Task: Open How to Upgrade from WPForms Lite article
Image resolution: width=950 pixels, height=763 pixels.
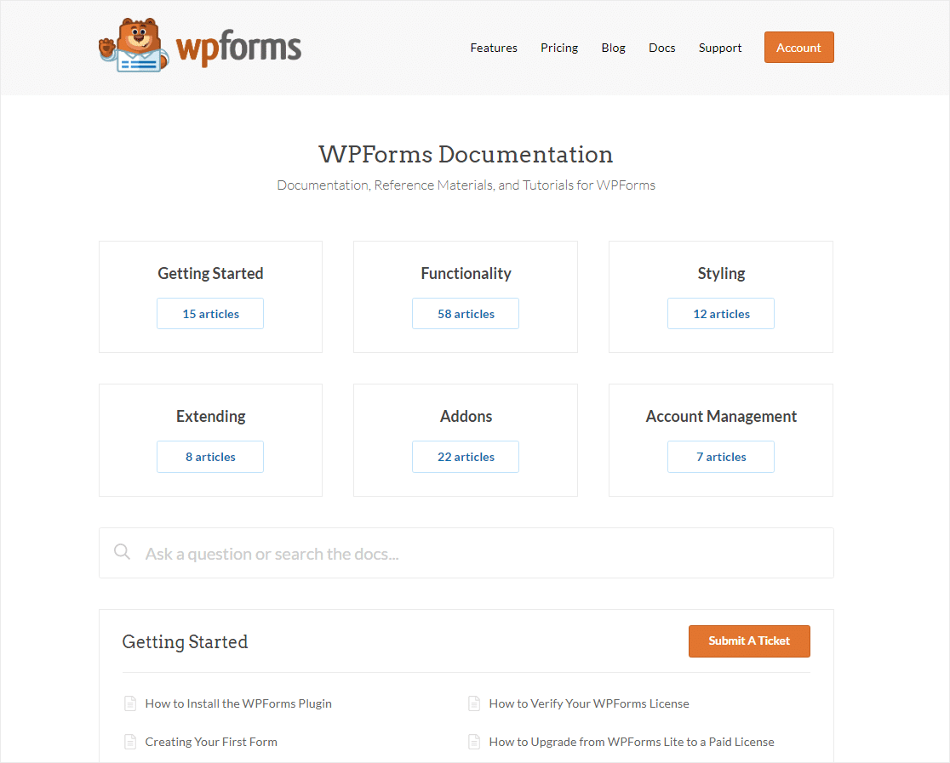Action: click(632, 742)
